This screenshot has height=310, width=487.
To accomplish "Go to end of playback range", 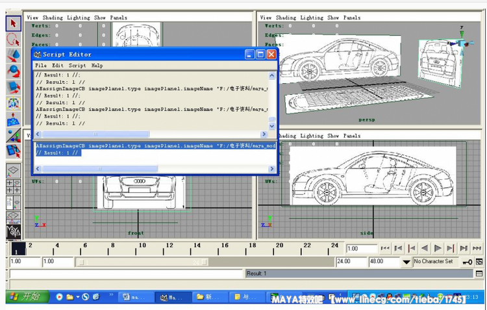I will click(x=477, y=248).
